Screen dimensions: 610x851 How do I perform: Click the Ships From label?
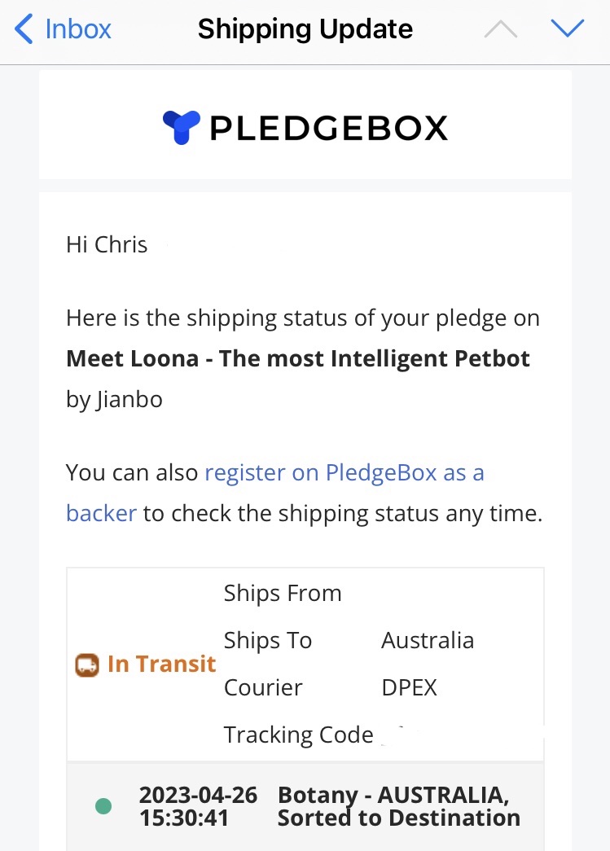coord(283,593)
